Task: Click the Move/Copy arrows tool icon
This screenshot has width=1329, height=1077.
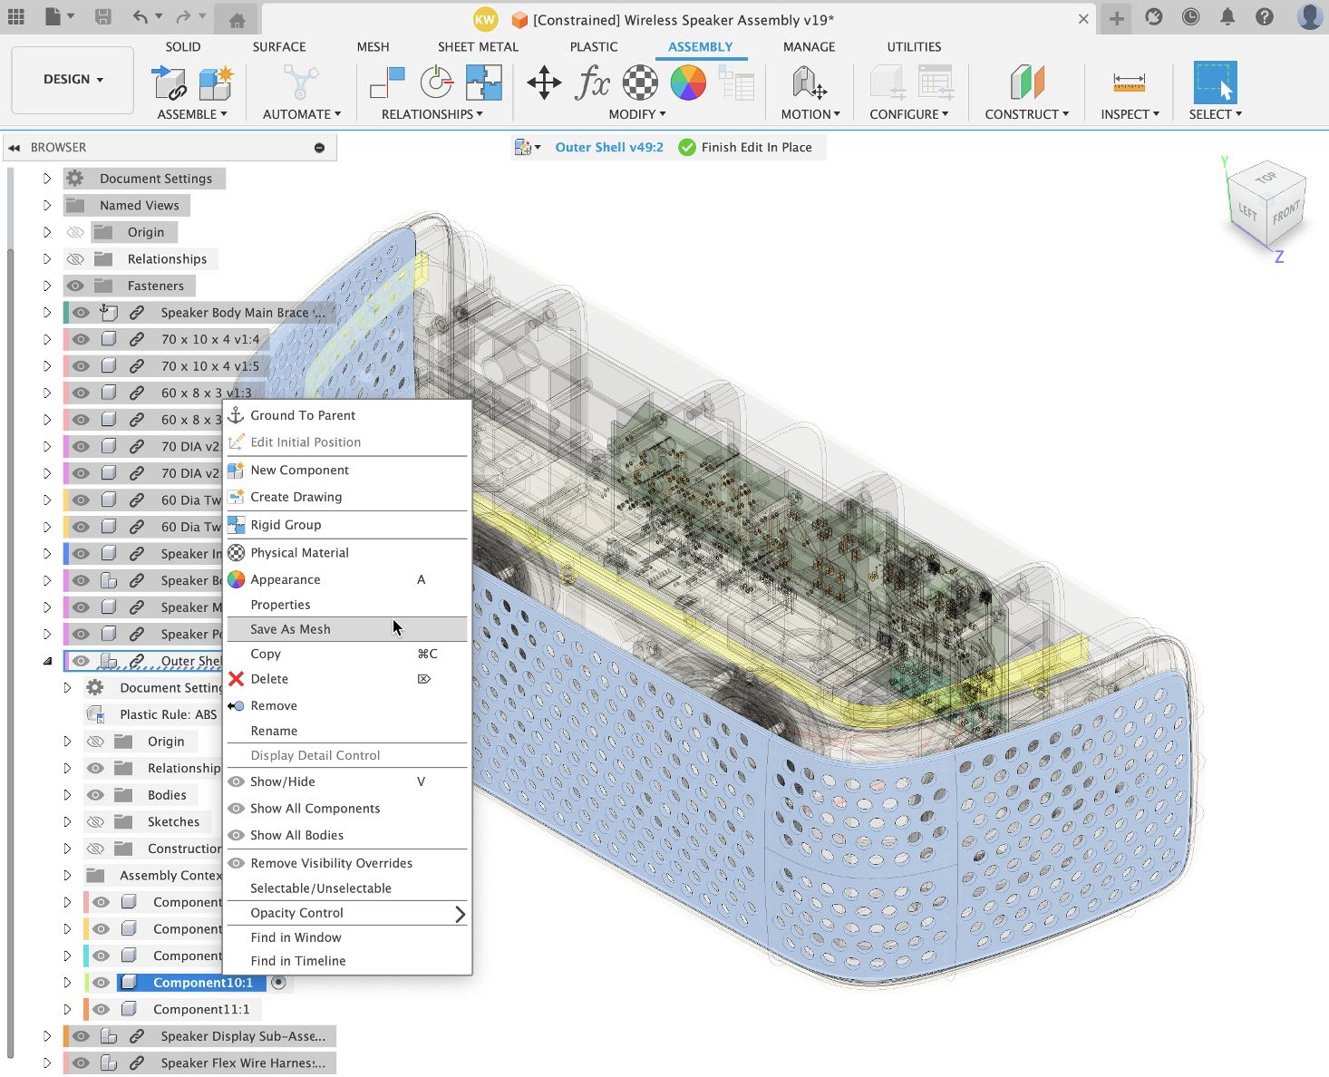Action: tap(544, 82)
